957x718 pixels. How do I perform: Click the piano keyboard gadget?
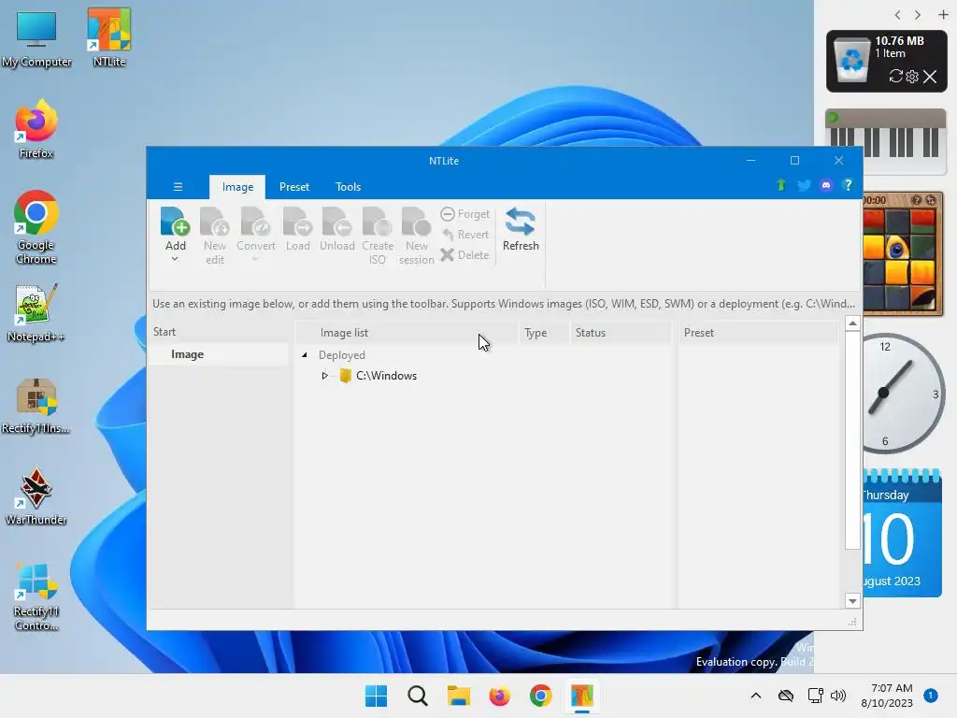click(x=885, y=141)
